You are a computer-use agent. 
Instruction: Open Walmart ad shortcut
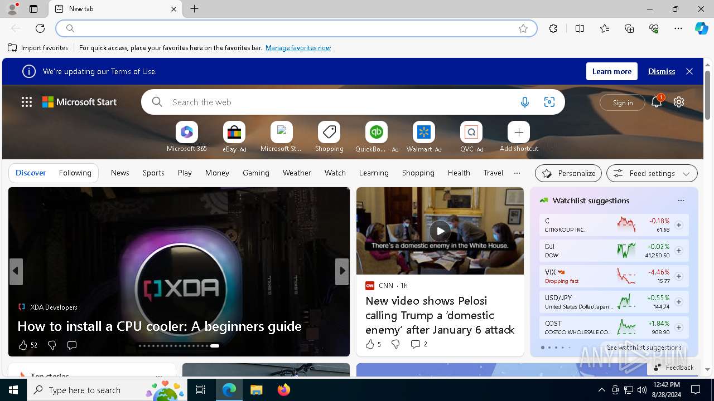[424, 137]
